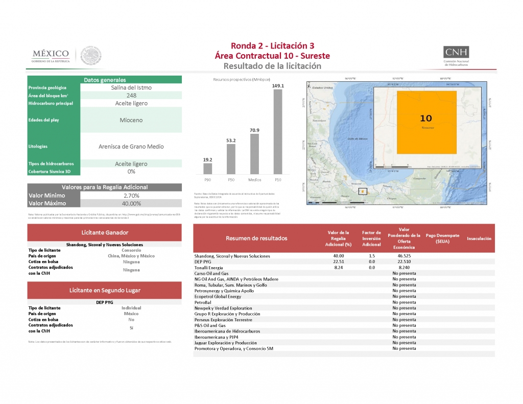The image size is (523, 404).
Task: Click the green Datos generales header
Action: pos(105,80)
